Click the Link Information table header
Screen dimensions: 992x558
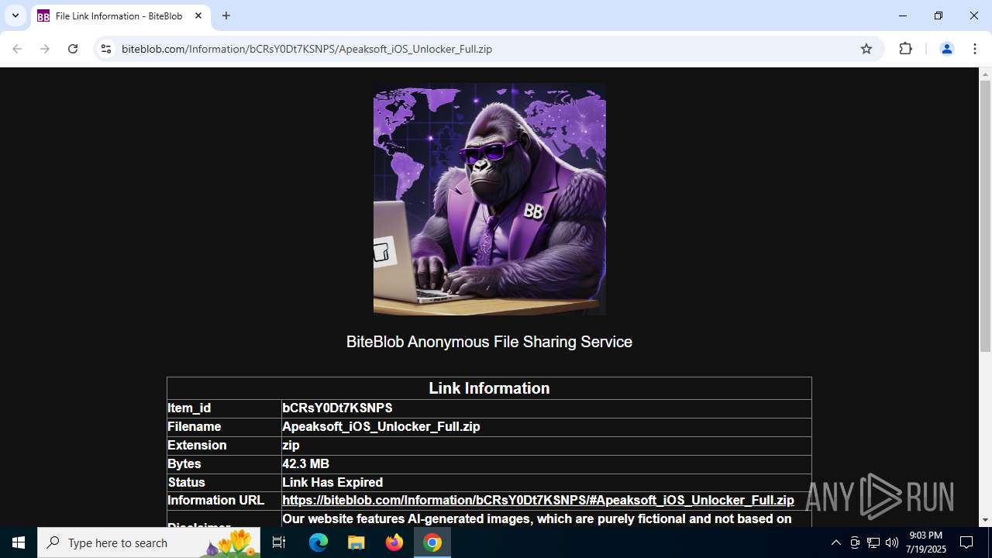click(489, 388)
